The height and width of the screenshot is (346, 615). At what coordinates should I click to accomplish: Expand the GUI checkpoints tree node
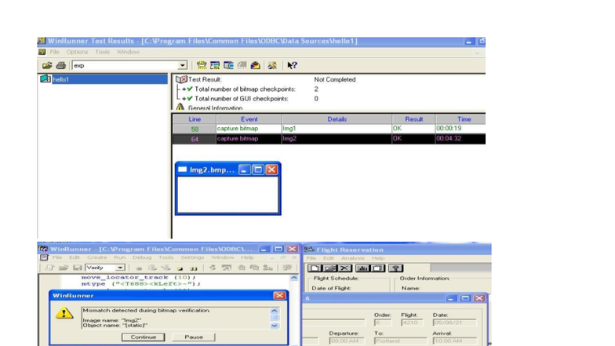pos(184,99)
